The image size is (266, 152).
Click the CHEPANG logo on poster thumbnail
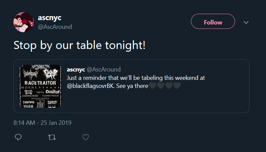29,102
